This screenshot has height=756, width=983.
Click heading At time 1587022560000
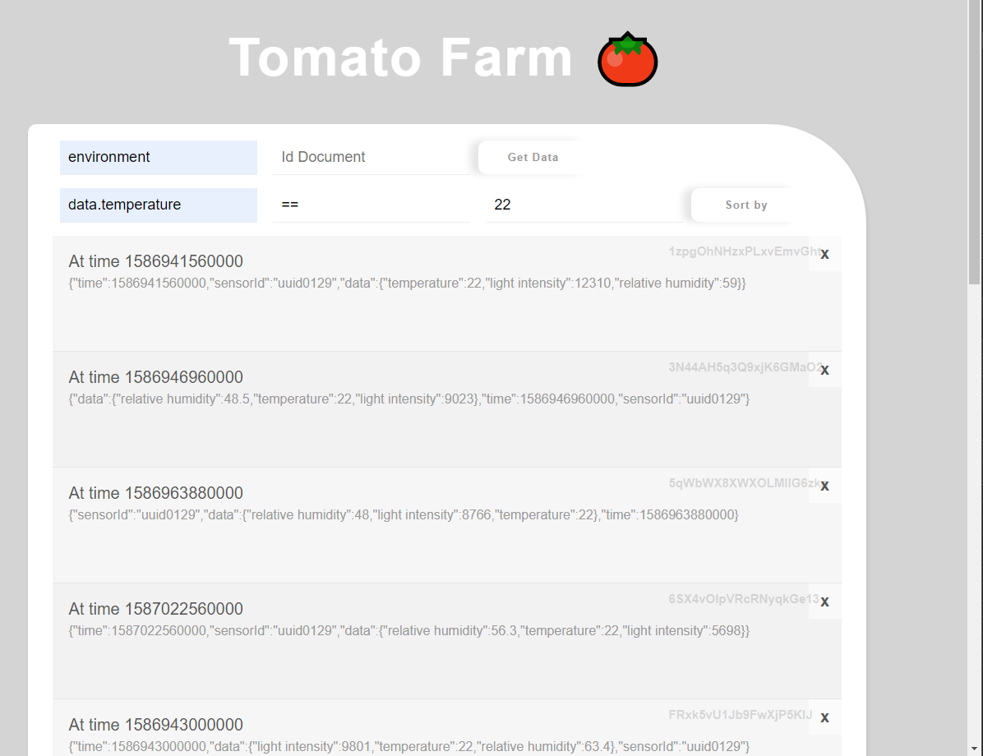[155, 609]
